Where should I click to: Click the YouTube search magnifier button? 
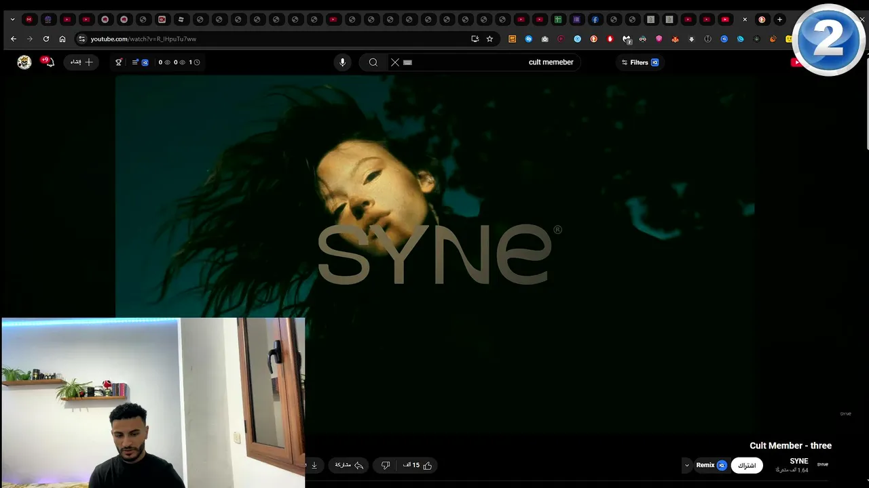(373, 62)
